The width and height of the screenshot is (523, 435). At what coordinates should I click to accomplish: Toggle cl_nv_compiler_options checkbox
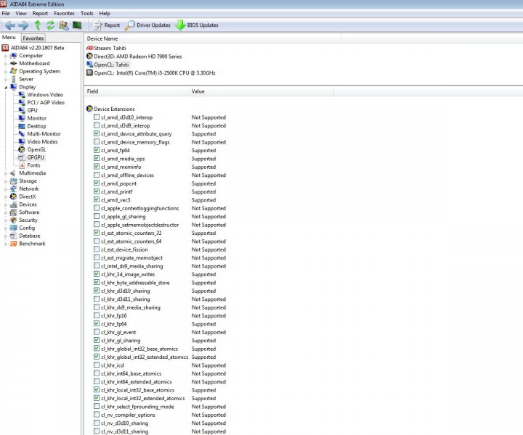pos(97,415)
